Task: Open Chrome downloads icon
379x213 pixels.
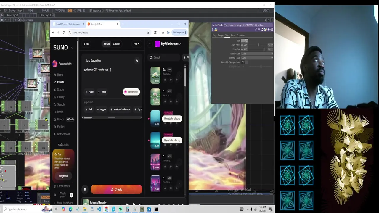Action: 163,33
